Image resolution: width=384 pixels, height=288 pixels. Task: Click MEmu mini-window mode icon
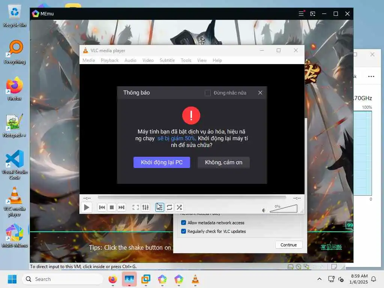[x=313, y=14]
